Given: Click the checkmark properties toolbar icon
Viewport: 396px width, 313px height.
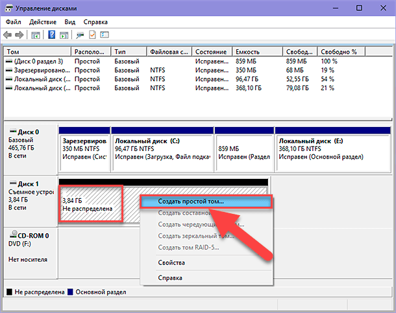Looking at the screenshot, I should [92, 34].
